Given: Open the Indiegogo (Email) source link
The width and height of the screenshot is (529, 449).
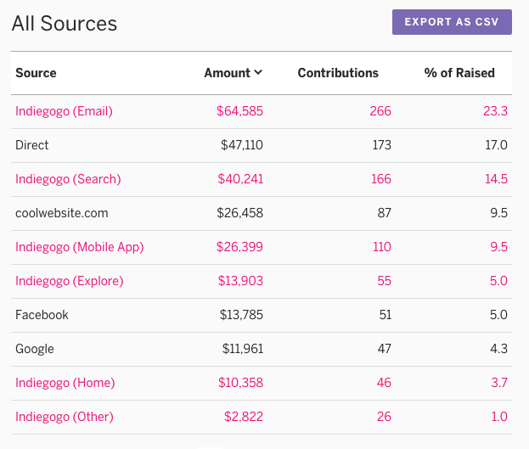Looking at the screenshot, I should pyautogui.click(x=64, y=111).
